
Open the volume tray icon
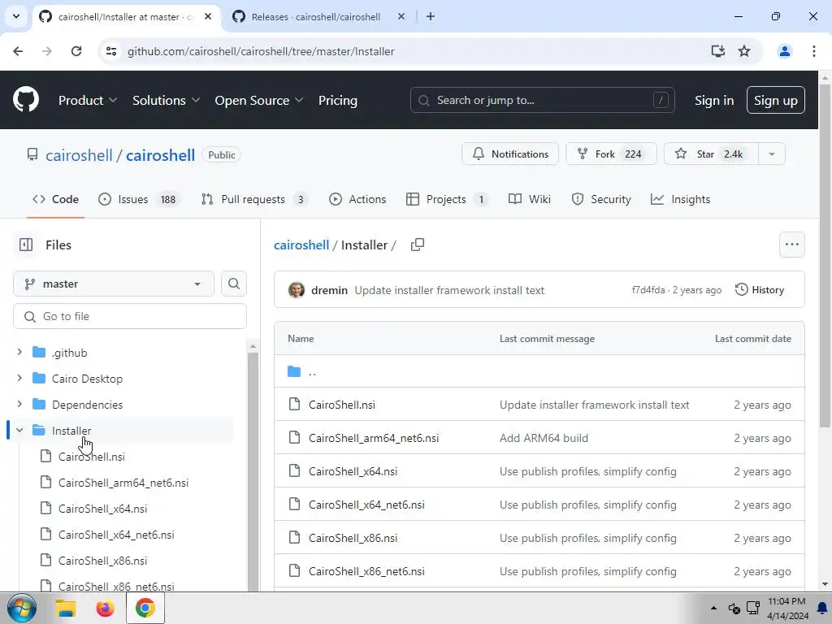pyautogui.click(x=734, y=608)
